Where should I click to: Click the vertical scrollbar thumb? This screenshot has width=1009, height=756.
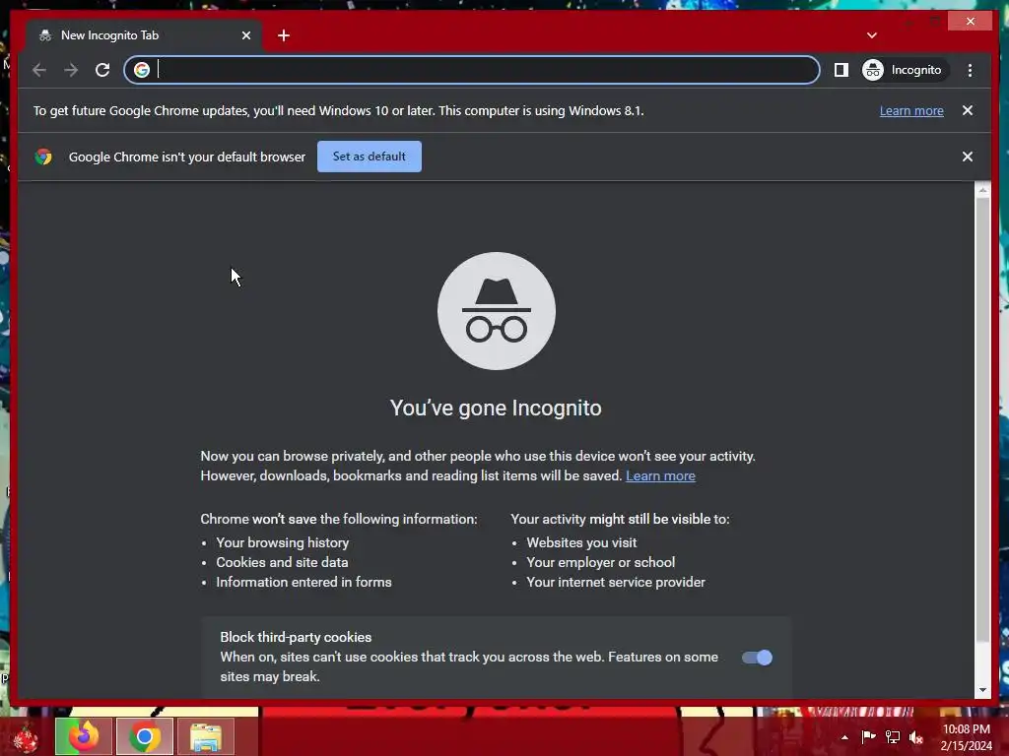[982, 419]
